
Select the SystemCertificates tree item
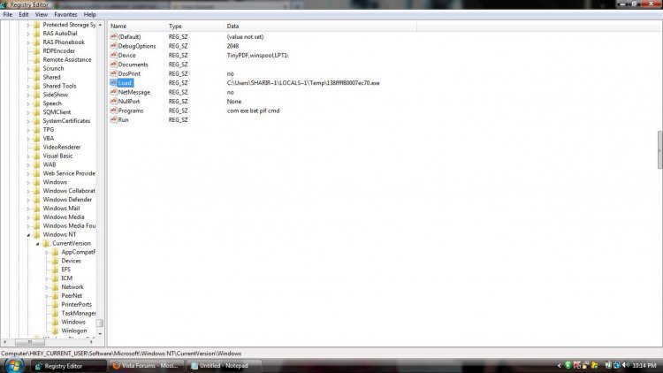pos(66,121)
